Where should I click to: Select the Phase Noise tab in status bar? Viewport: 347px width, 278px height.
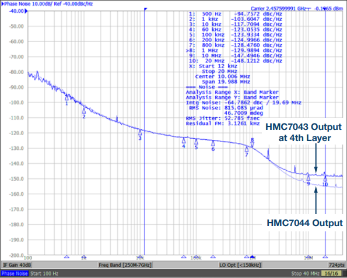(15, 273)
